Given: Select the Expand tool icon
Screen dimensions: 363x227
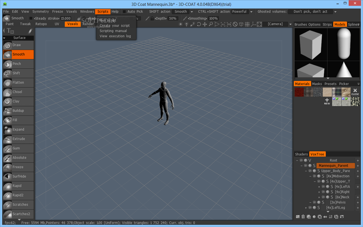Looking at the screenshot, I should tap(7, 130).
